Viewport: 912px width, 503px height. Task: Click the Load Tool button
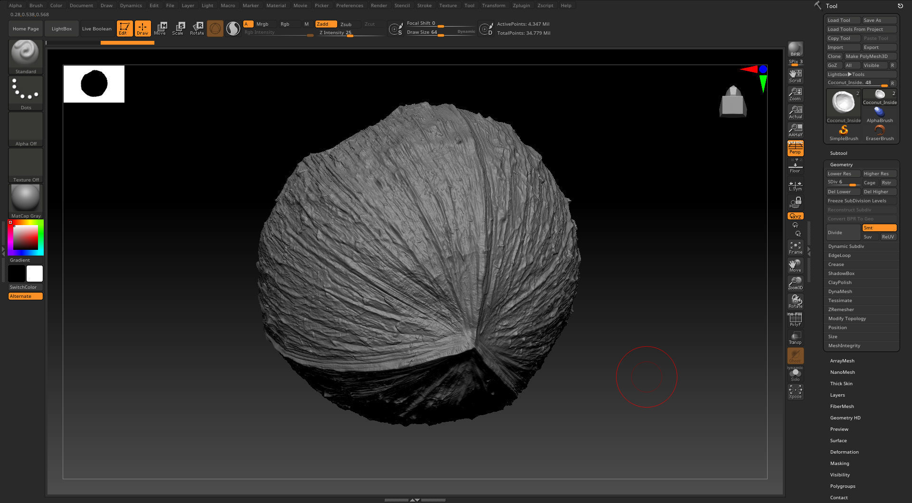point(843,20)
